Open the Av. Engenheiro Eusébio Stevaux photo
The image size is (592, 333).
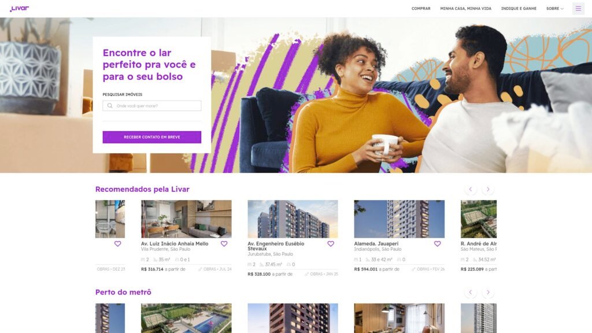pos(293,219)
